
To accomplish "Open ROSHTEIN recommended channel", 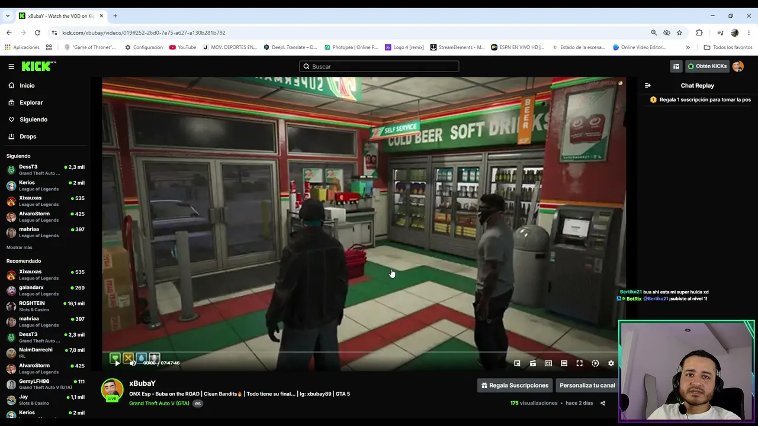I will coord(46,306).
